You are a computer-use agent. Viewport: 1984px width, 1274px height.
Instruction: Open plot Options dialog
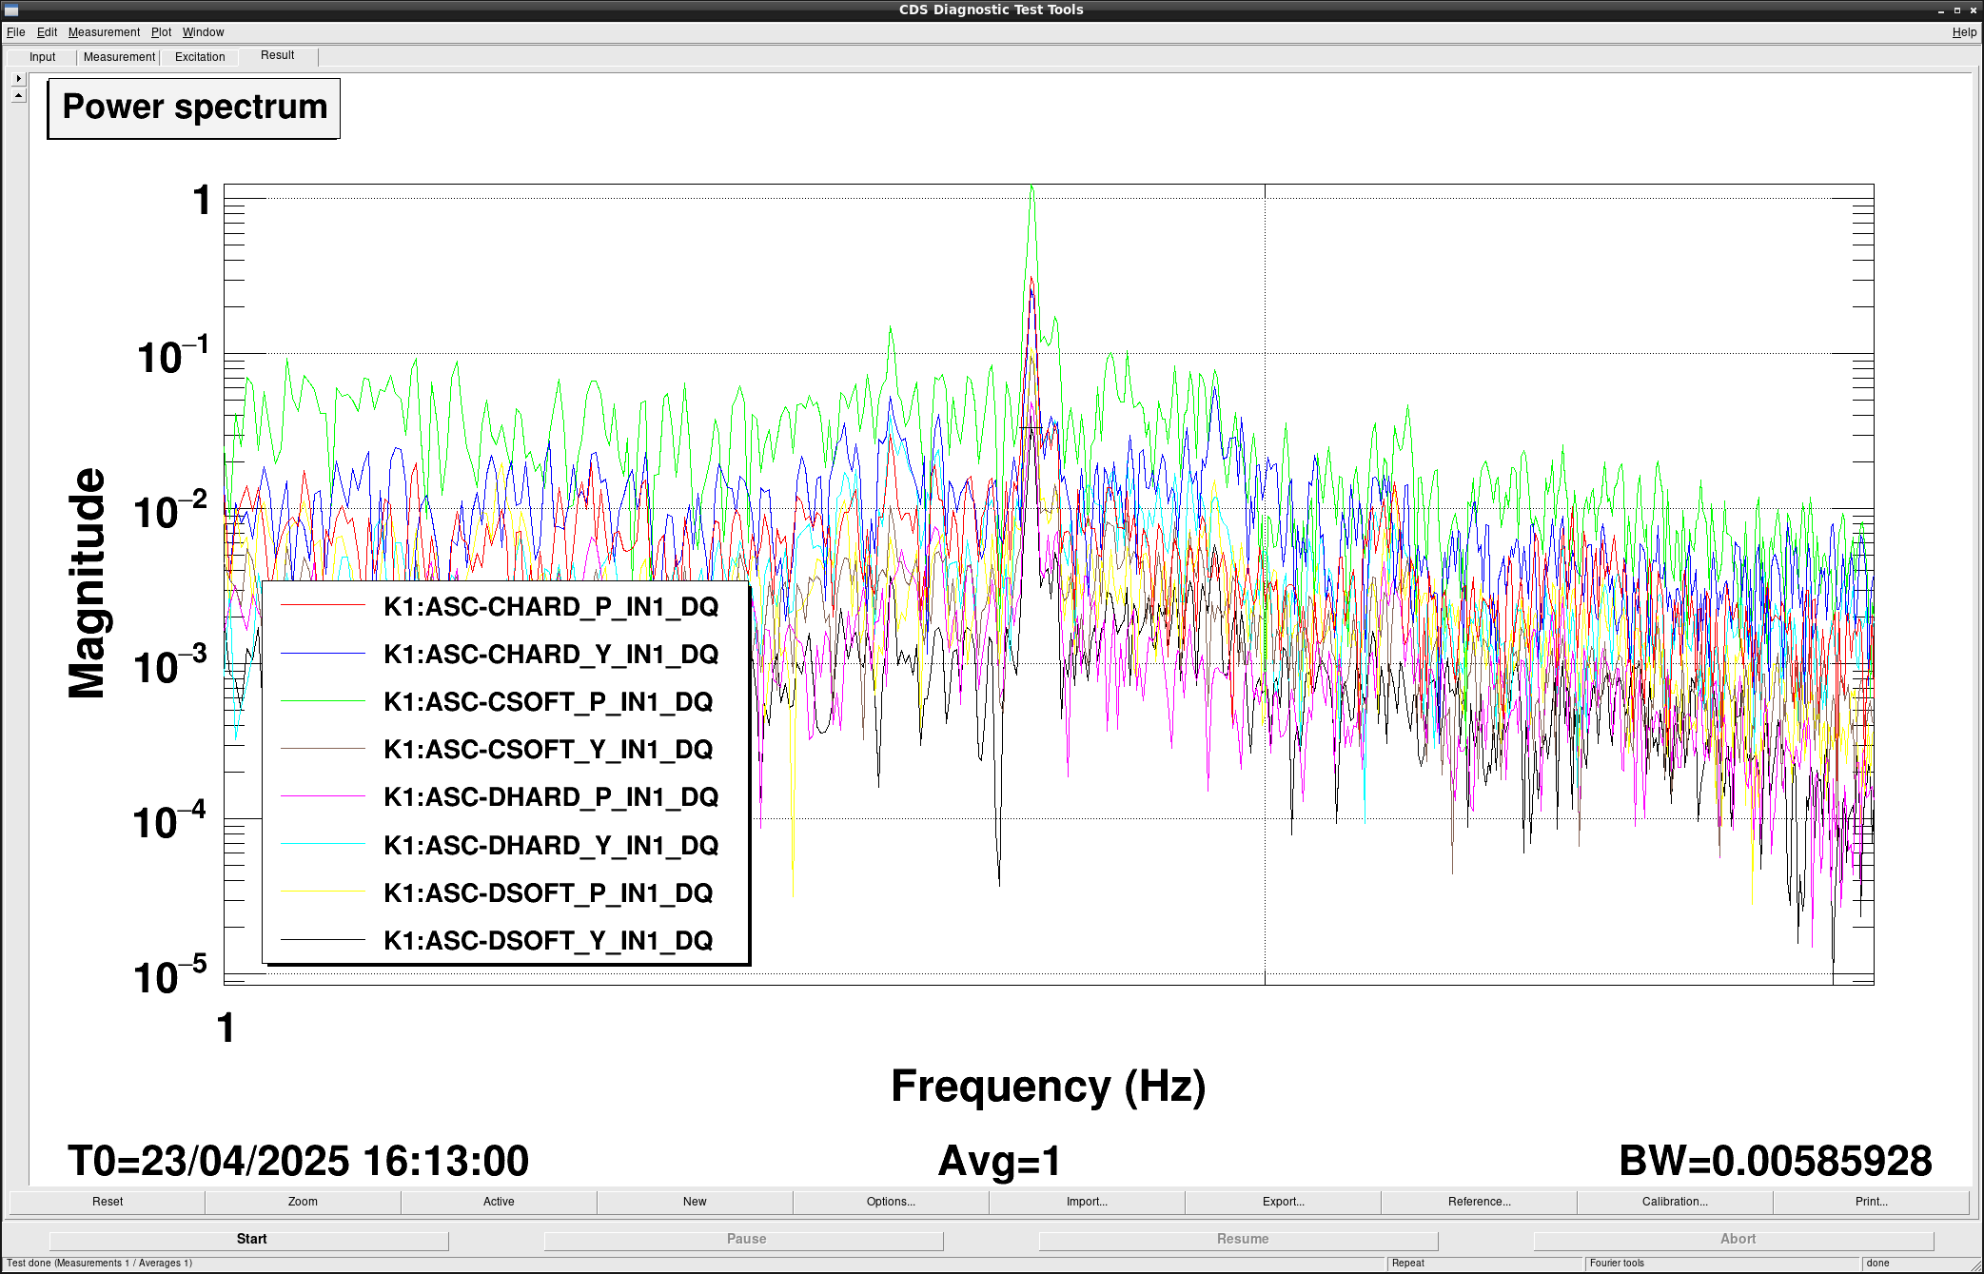point(891,1202)
